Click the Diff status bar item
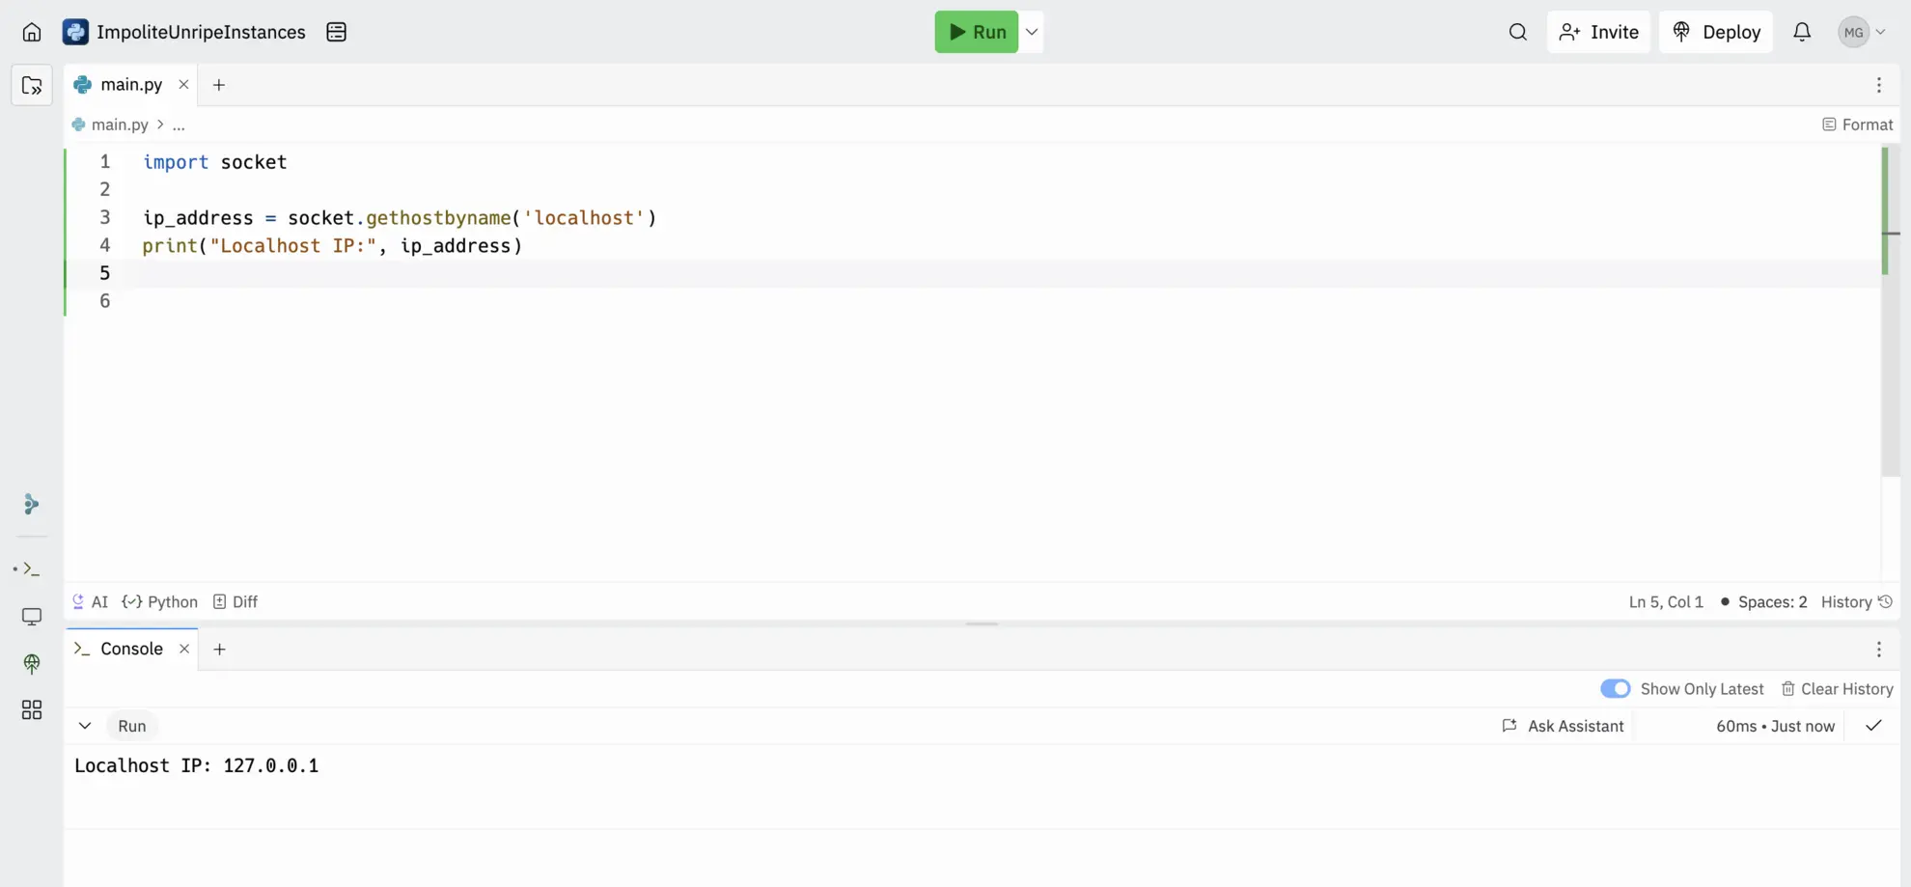1911x887 pixels. click(235, 602)
